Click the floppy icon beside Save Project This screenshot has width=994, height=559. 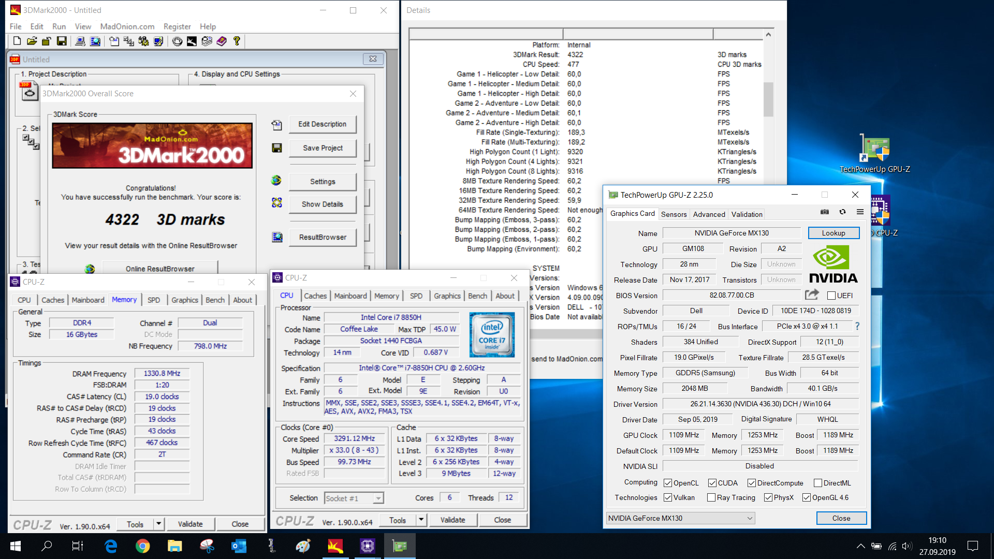(277, 148)
